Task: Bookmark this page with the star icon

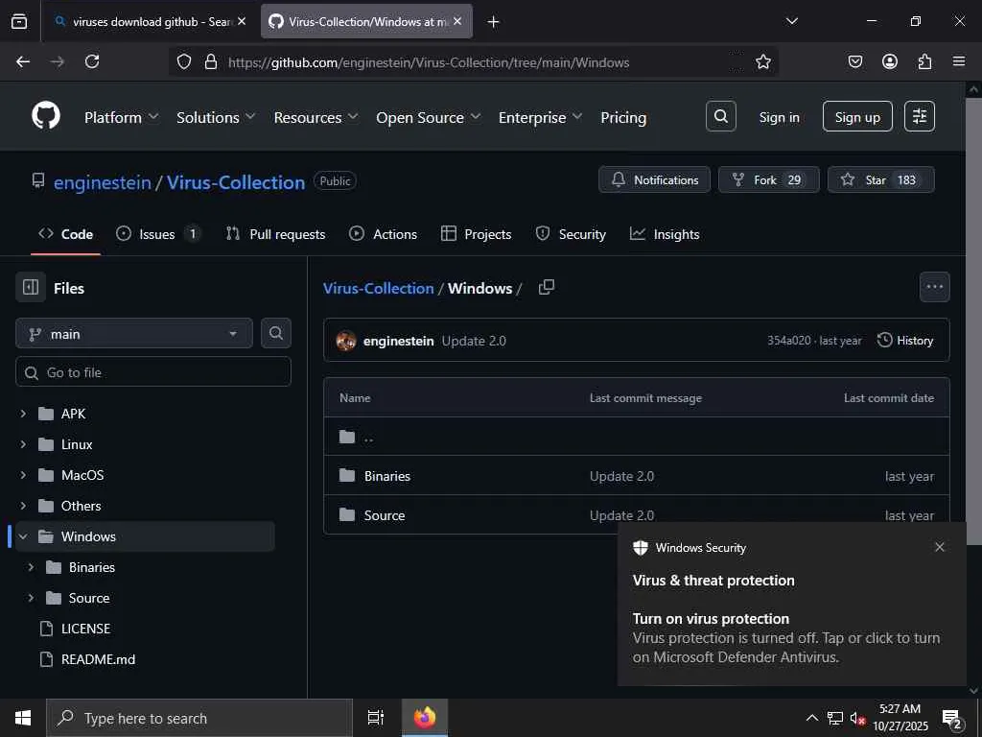Action: (x=762, y=61)
